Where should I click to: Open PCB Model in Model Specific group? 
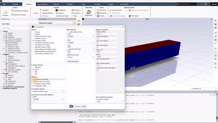[134, 16]
